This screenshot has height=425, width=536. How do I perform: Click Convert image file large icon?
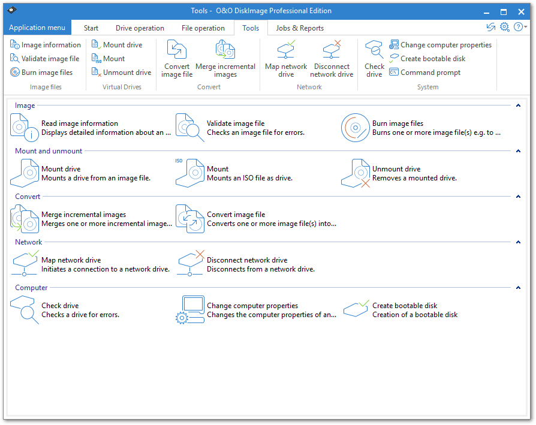[x=189, y=219]
